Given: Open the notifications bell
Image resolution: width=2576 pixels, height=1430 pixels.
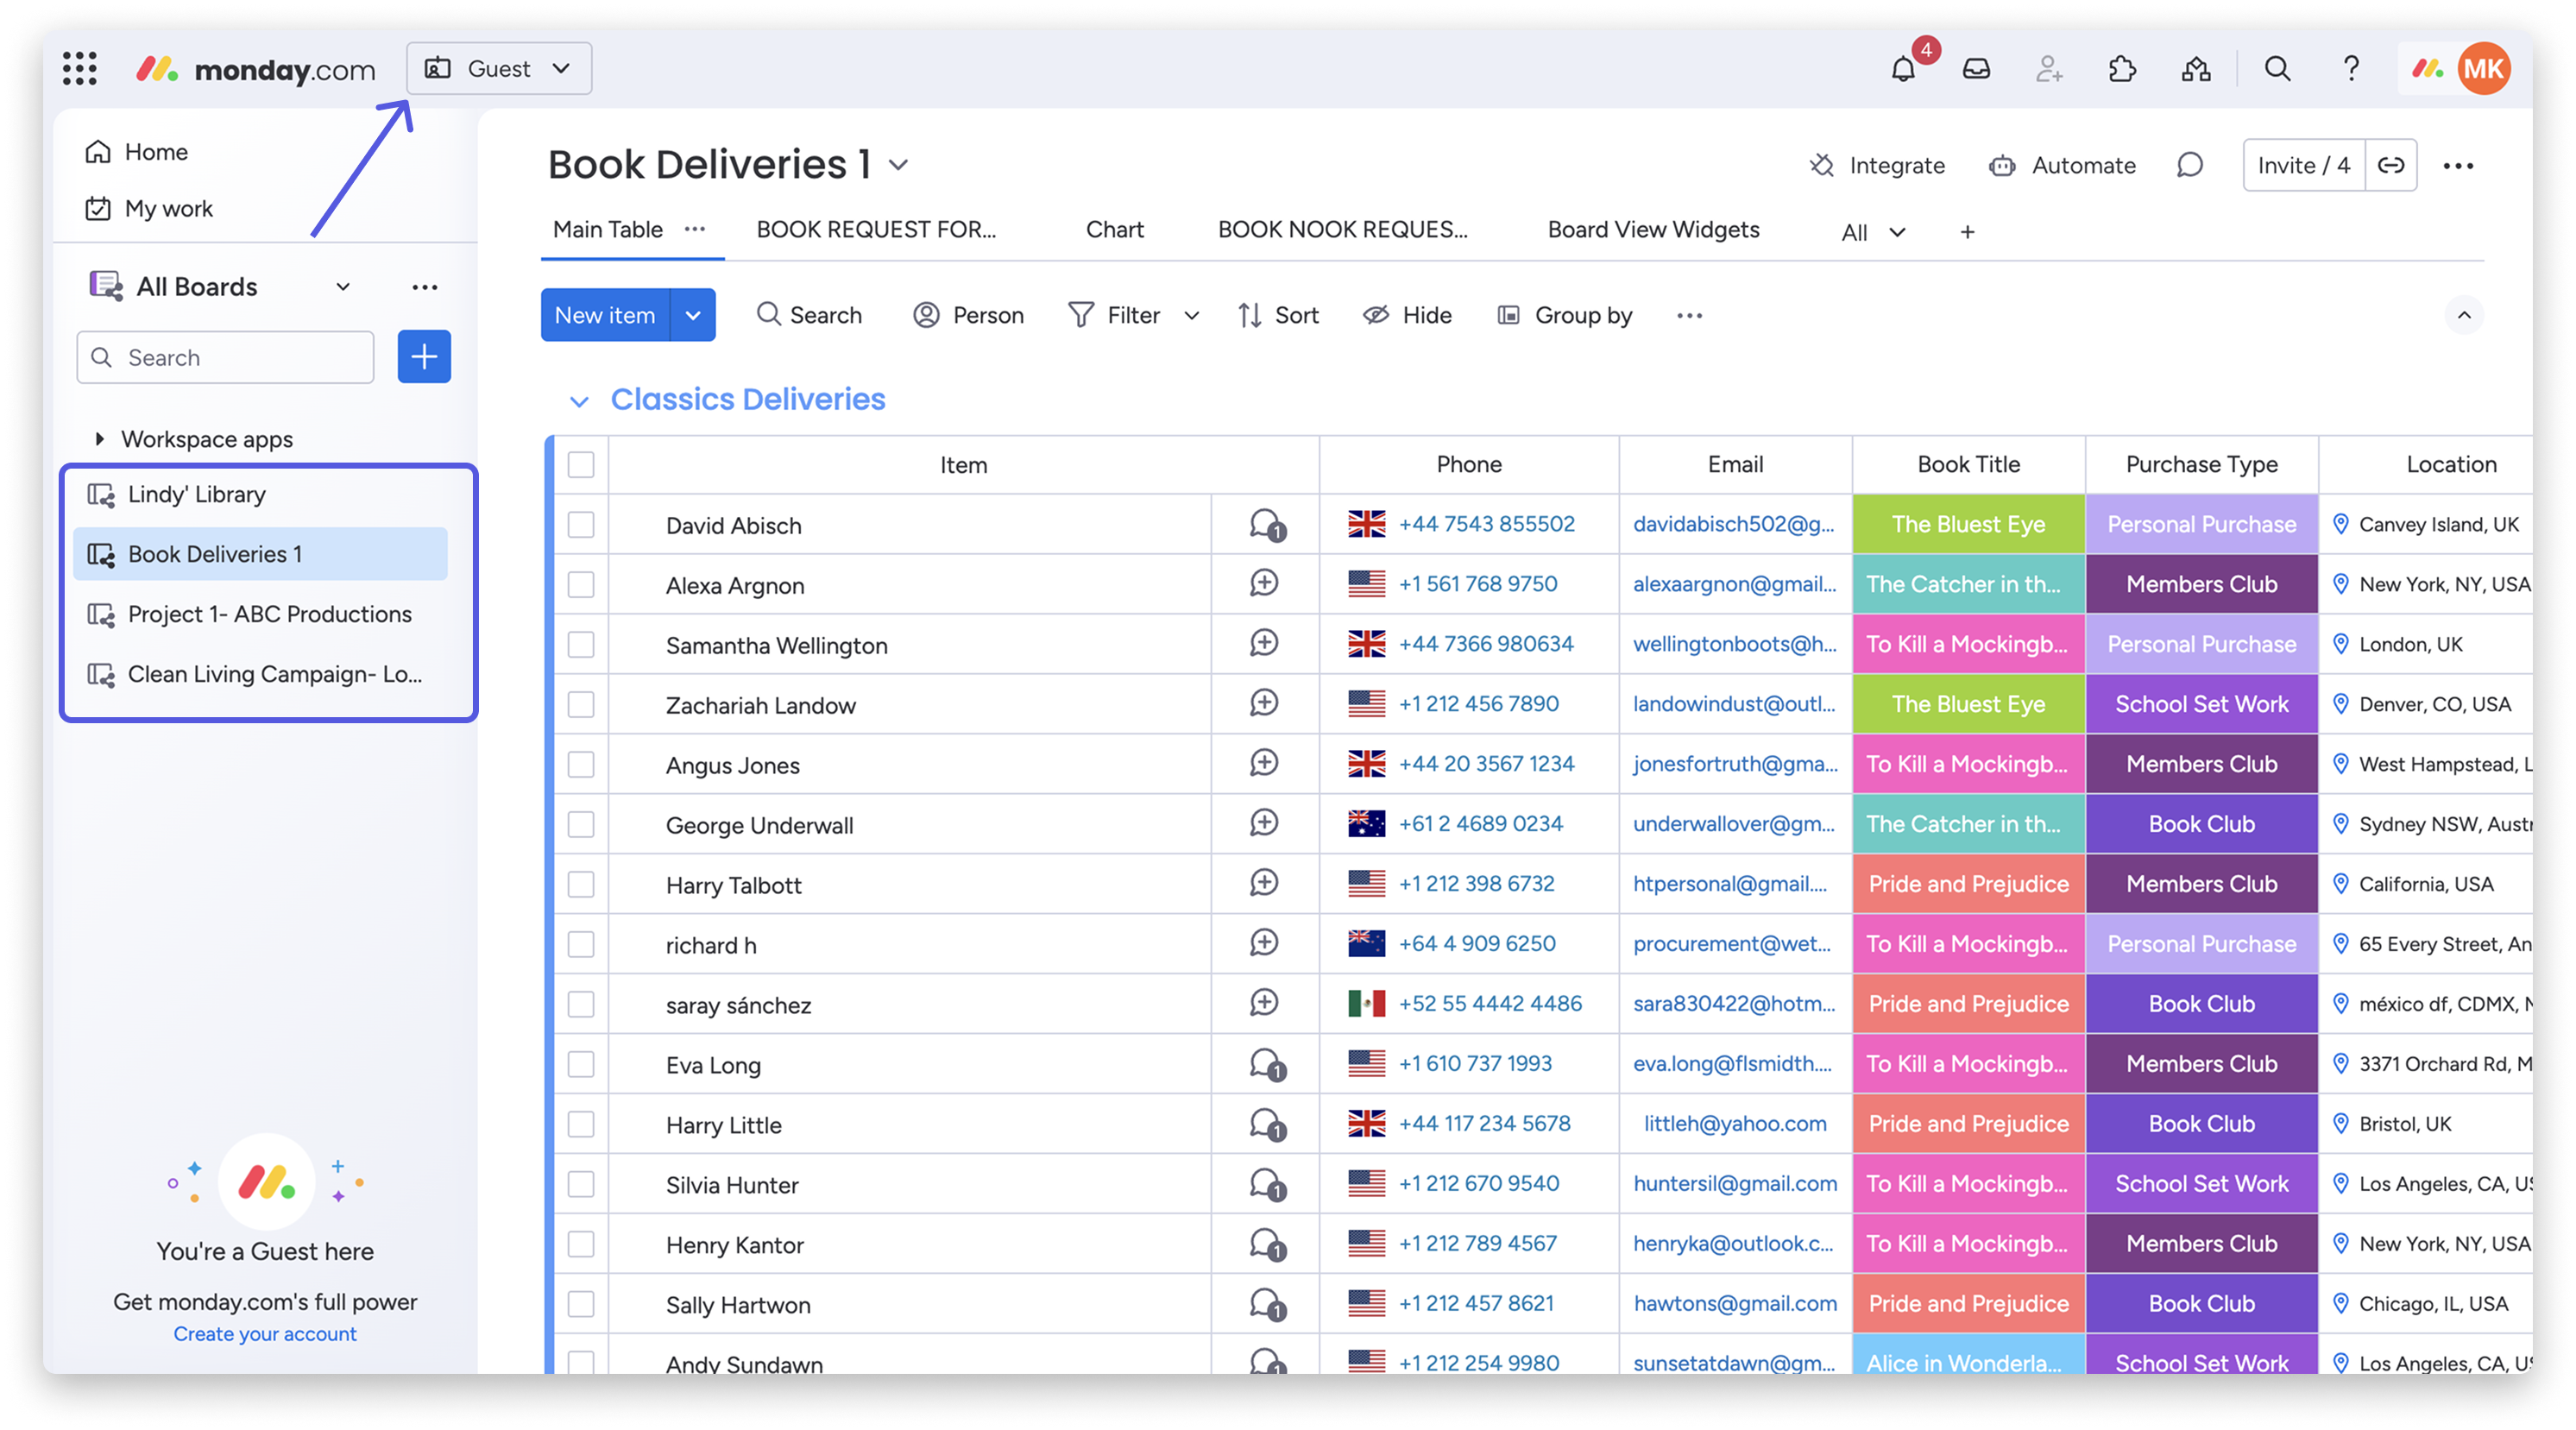Looking at the screenshot, I should point(1903,69).
